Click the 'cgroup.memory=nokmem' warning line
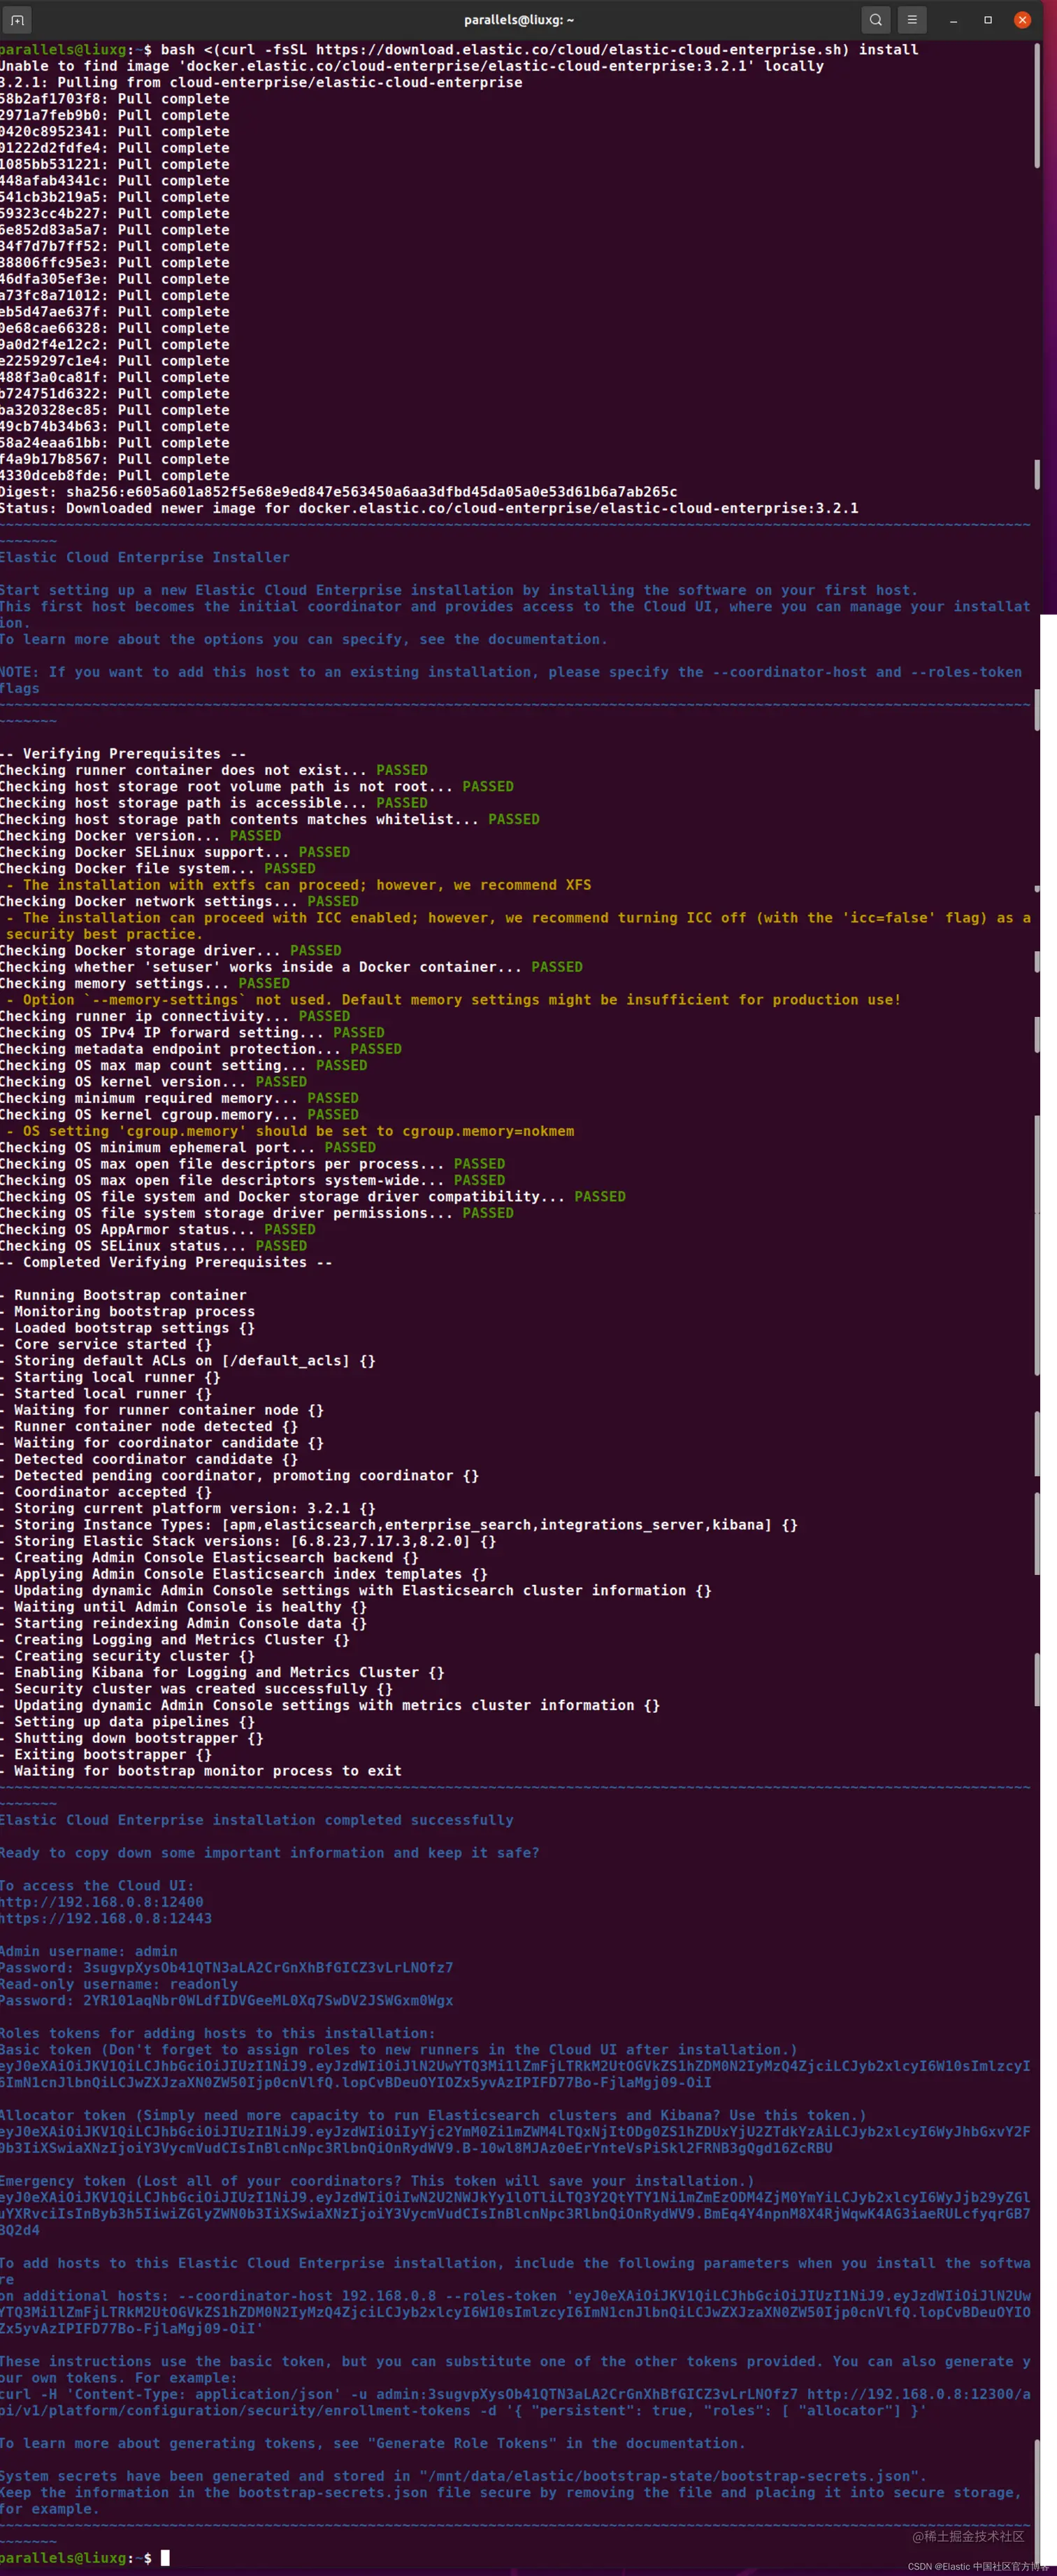 [x=289, y=1131]
